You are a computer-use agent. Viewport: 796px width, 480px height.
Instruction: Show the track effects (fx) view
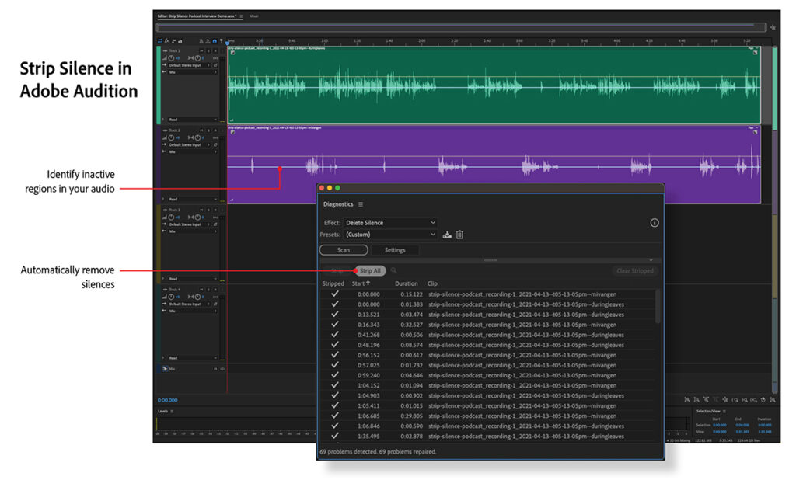(166, 41)
